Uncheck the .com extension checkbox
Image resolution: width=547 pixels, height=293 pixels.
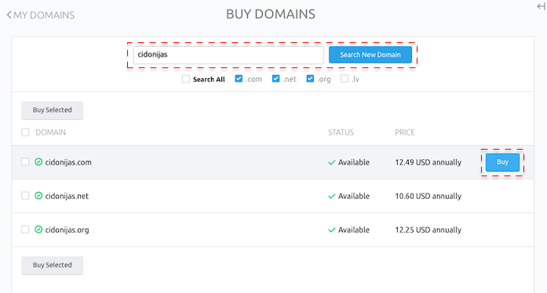239,79
